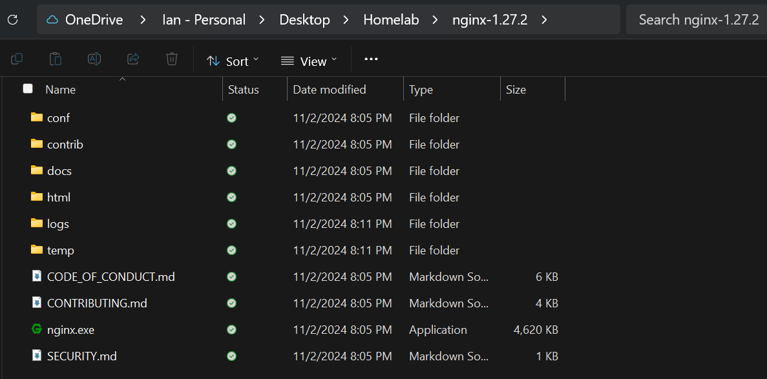Click nginx-1.27.2 breadcrumb segment
The width and height of the screenshot is (767, 379).
click(x=490, y=19)
